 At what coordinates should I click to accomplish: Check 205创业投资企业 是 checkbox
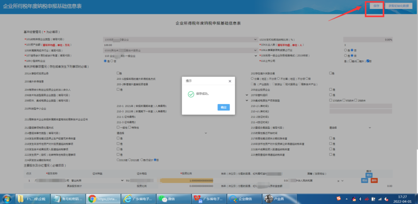[x=331, y=89]
